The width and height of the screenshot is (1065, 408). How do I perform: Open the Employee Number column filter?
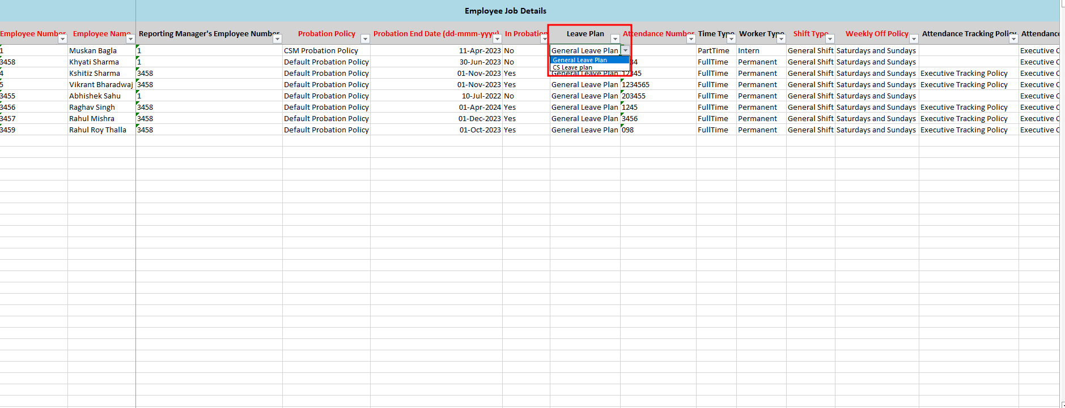point(62,39)
